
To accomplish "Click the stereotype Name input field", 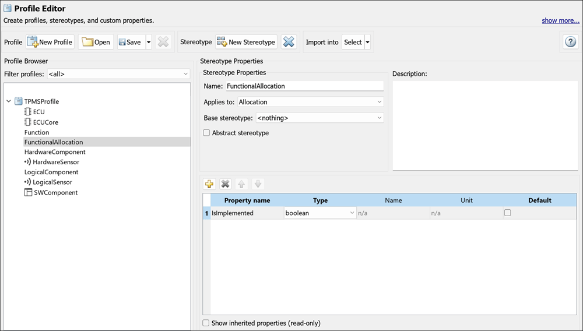I will [304, 86].
